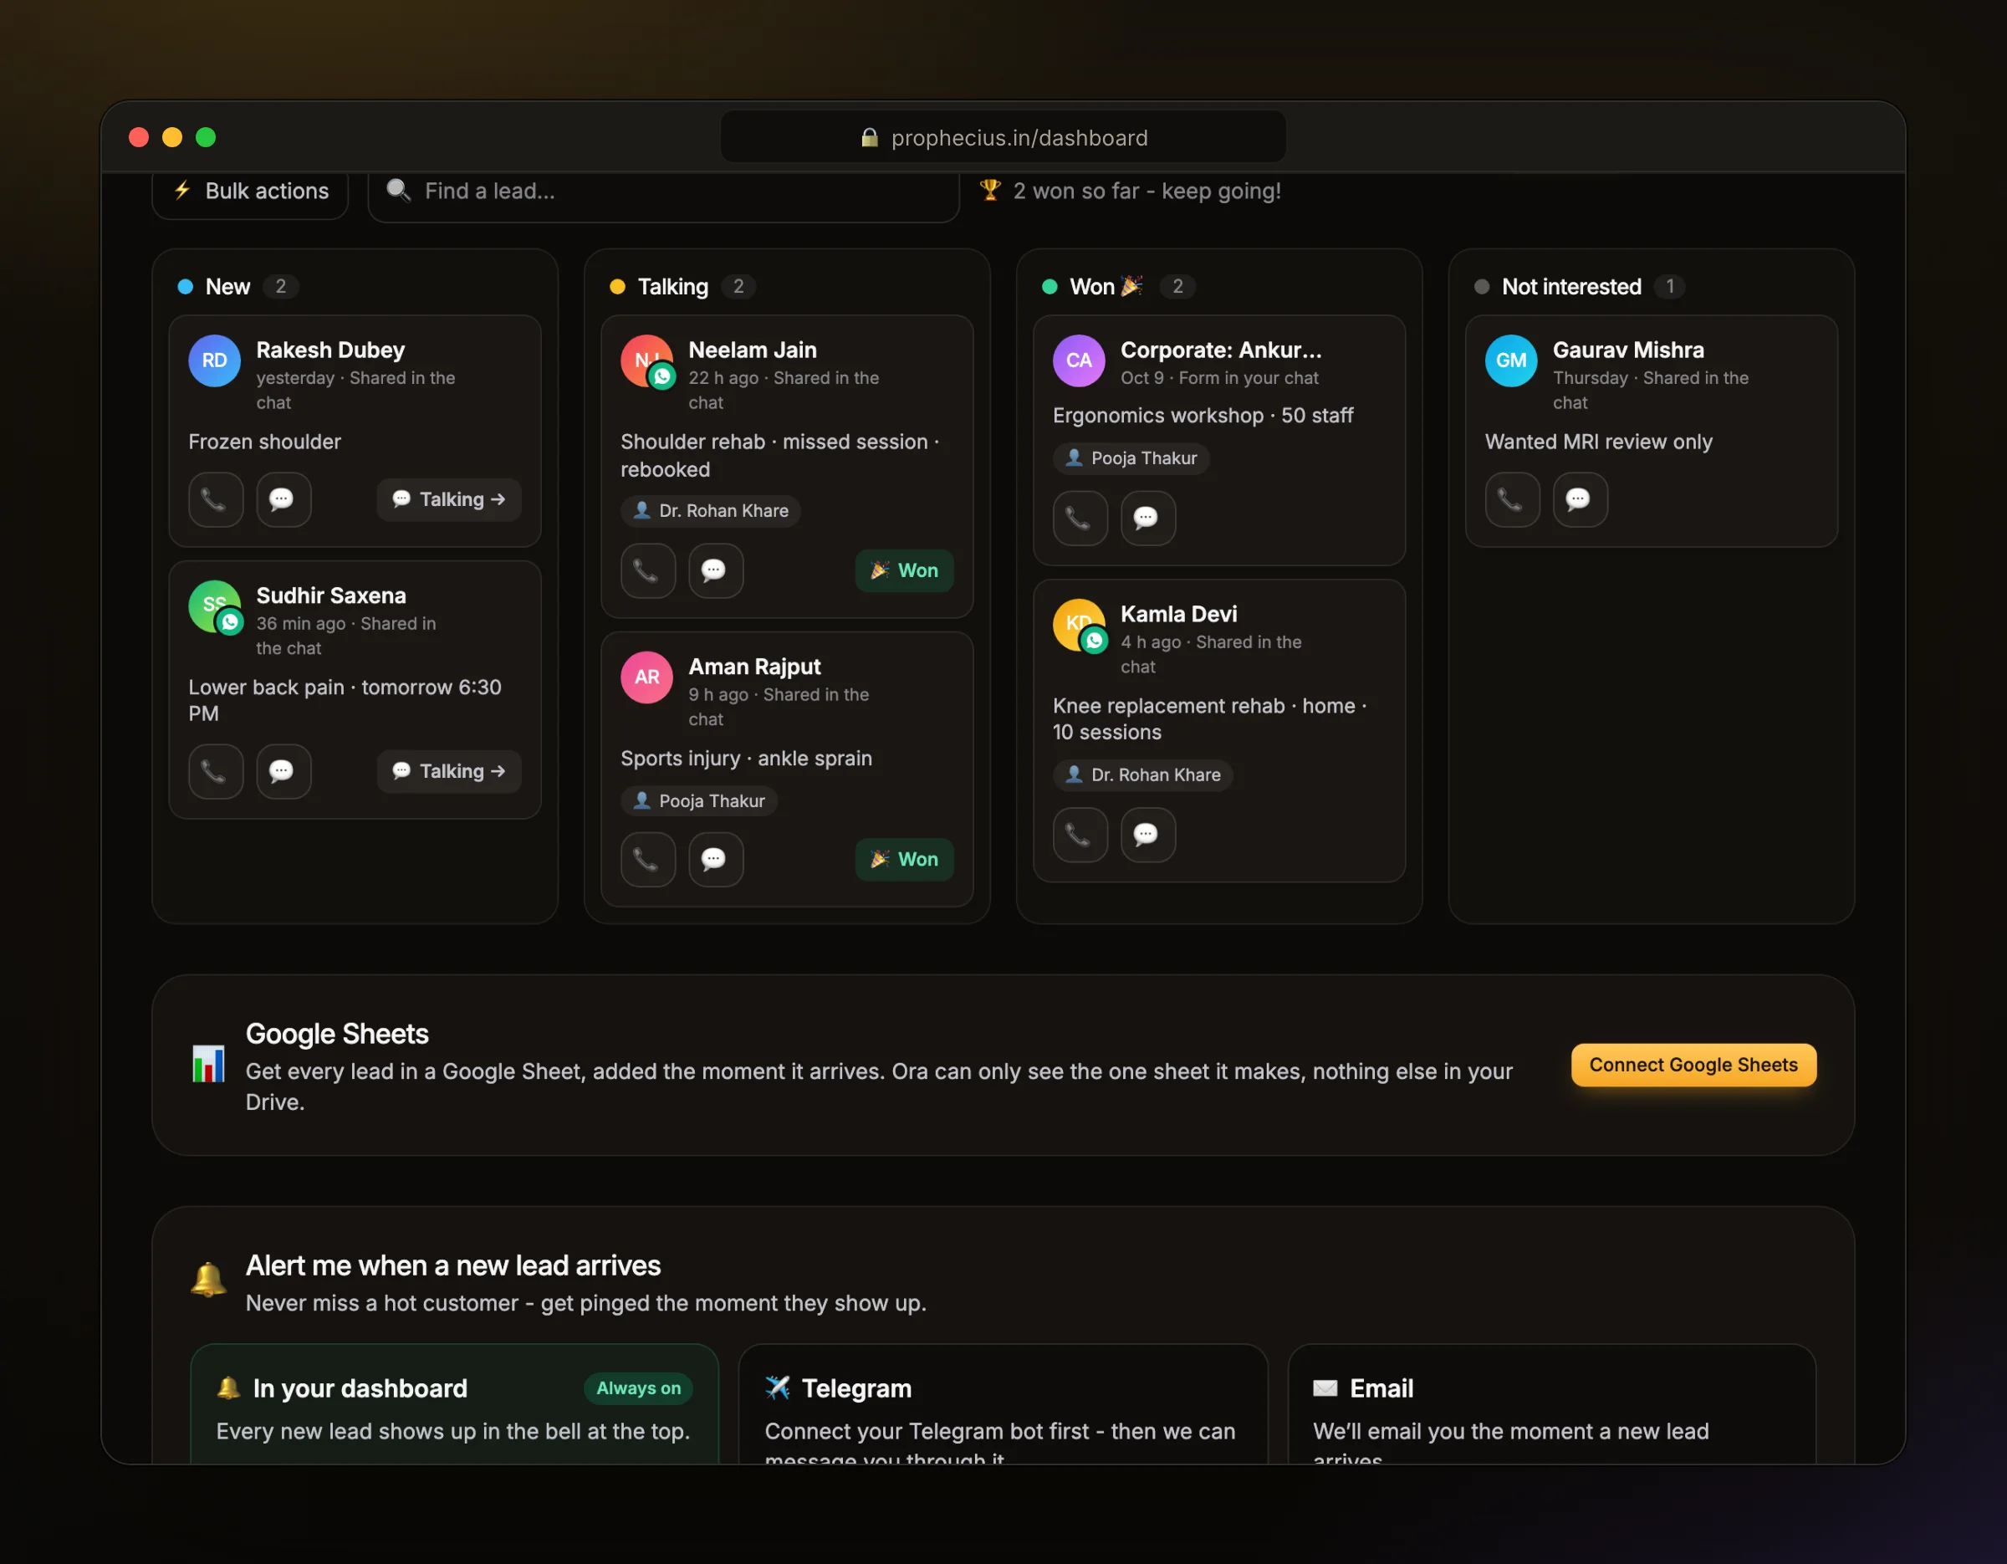This screenshot has width=2007, height=1564.
Task: Click the Google Sheets chart icon
Action: [208, 1064]
